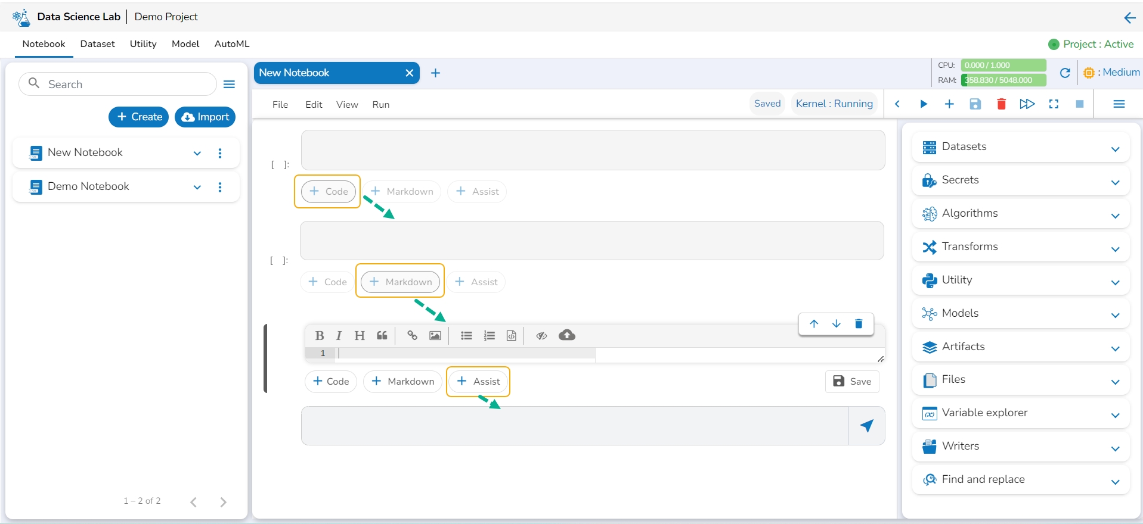Insert a bulleted list in the markdown editor
The image size is (1143, 524).
[466, 336]
